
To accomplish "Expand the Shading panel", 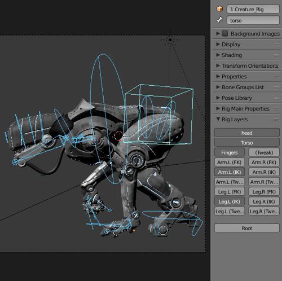I will (218, 55).
